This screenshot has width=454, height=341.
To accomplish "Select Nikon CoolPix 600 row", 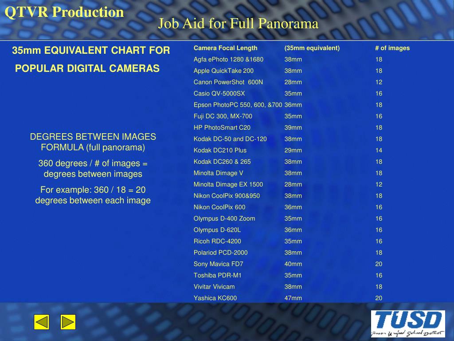I will pos(288,207).
